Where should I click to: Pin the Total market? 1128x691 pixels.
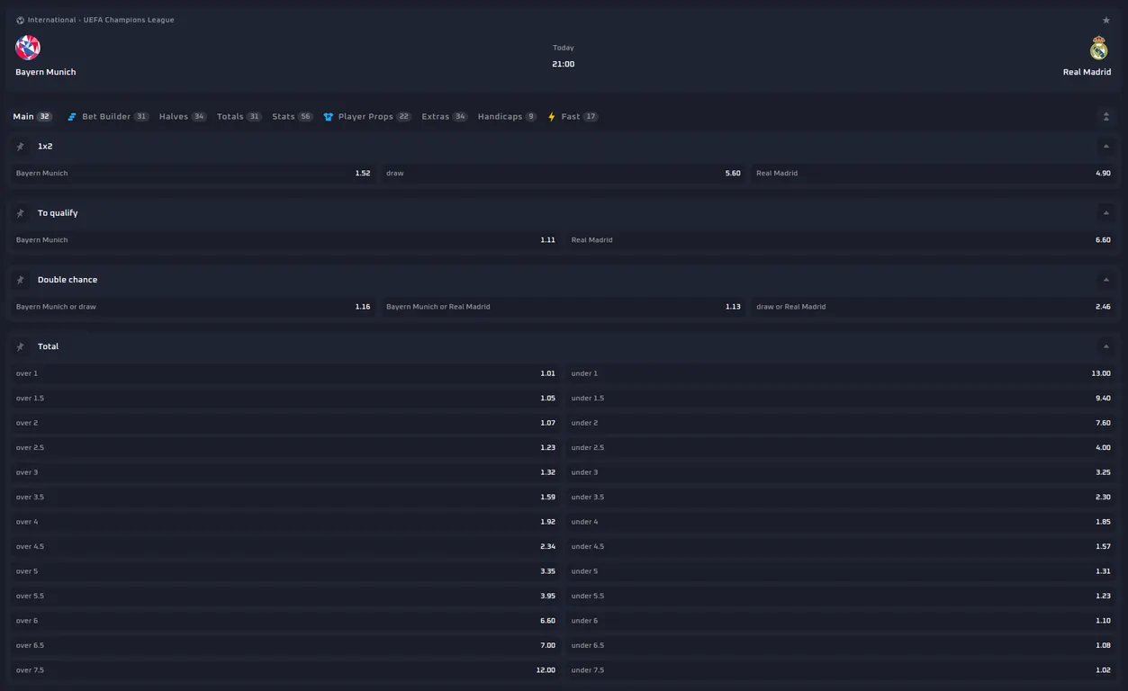click(x=21, y=346)
